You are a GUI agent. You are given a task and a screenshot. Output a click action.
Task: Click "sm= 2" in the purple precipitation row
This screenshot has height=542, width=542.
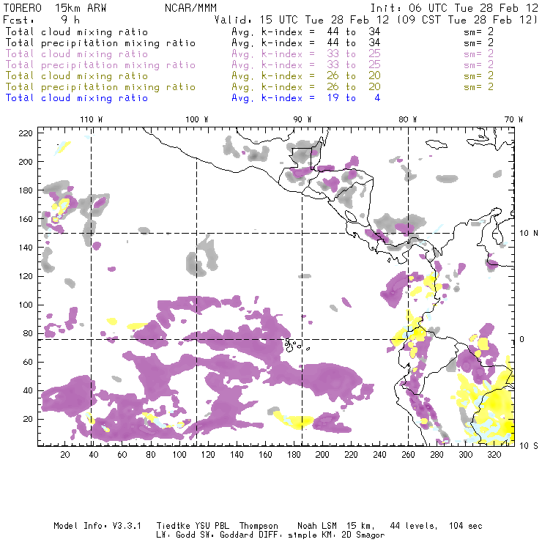pyautogui.click(x=479, y=65)
